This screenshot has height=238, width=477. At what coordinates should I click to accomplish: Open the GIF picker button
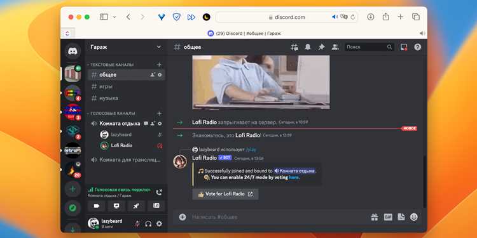388,217
